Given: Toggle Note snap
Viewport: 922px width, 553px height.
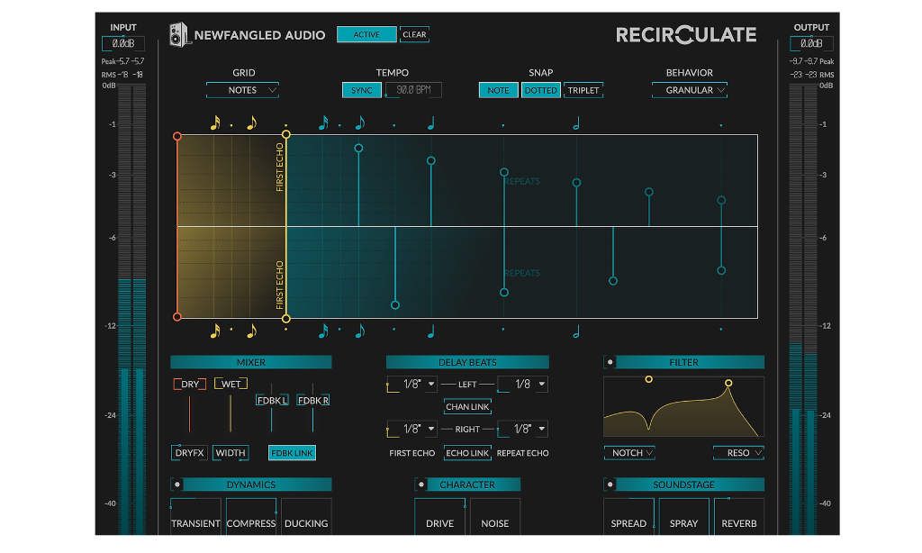Looking at the screenshot, I should (x=498, y=90).
